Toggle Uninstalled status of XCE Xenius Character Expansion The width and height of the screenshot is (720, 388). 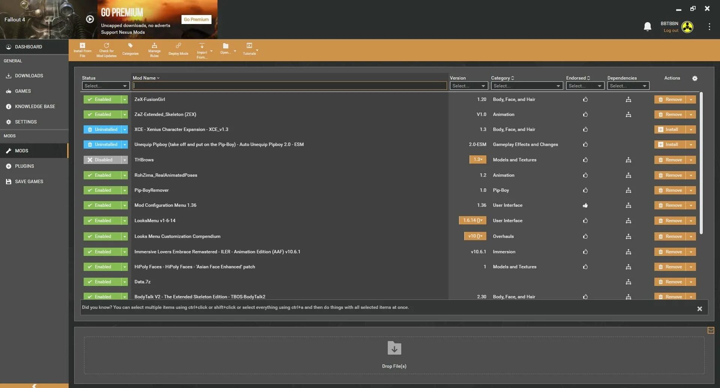point(102,129)
